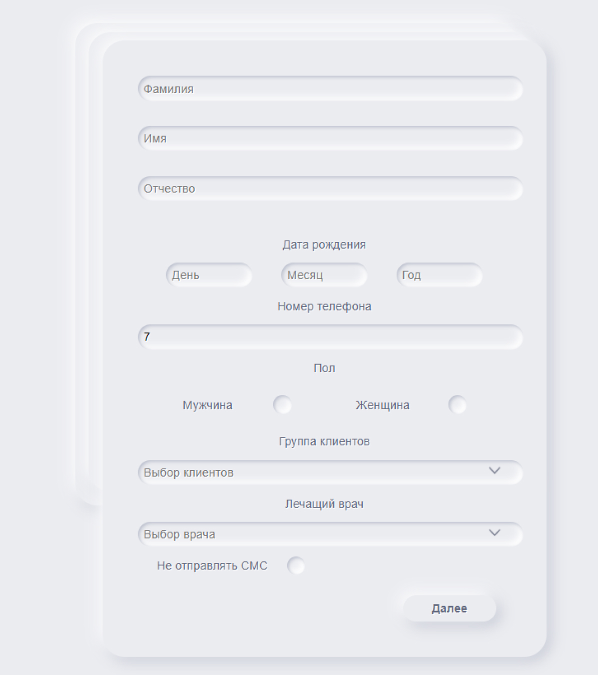Click the День birth date field
Image resolution: width=598 pixels, height=675 pixels.
pyautogui.click(x=209, y=275)
